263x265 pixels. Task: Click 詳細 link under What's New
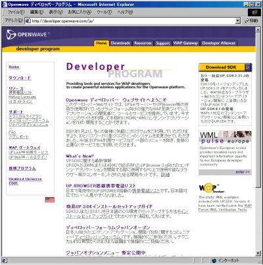tap(165, 175)
